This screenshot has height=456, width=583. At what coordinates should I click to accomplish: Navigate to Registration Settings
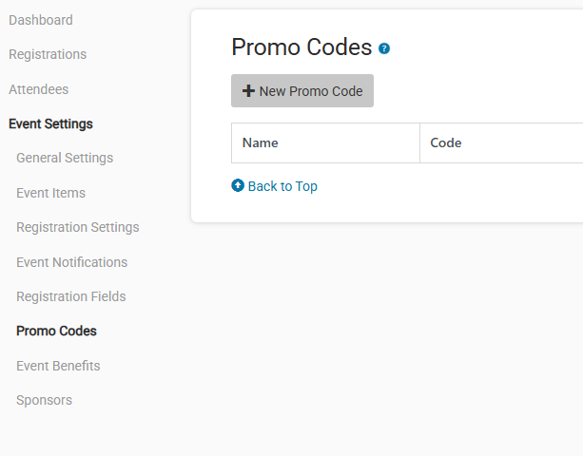[78, 227]
